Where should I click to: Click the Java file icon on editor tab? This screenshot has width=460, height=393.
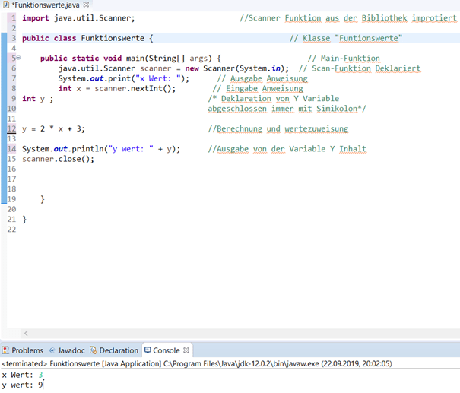pyautogui.click(x=5, y=5)
